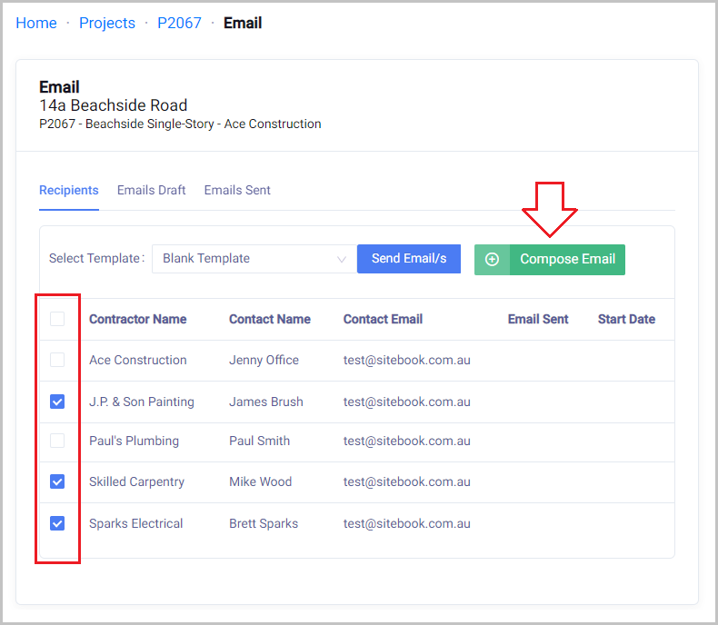The height and width of the screenshot is (625, 718).
Task: Open the P2067 breadcrumb link
Action: click(x=179, y=23)
